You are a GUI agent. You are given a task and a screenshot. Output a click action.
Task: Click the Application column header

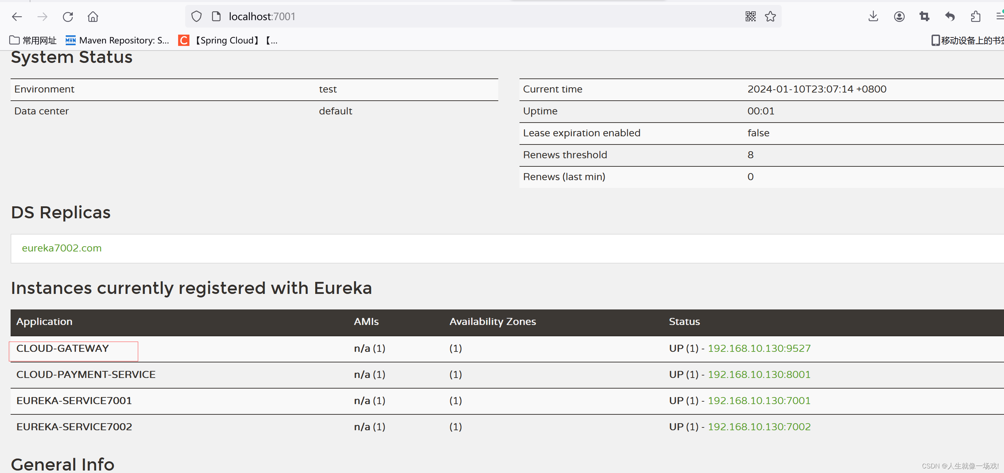[x=45, y=321]
